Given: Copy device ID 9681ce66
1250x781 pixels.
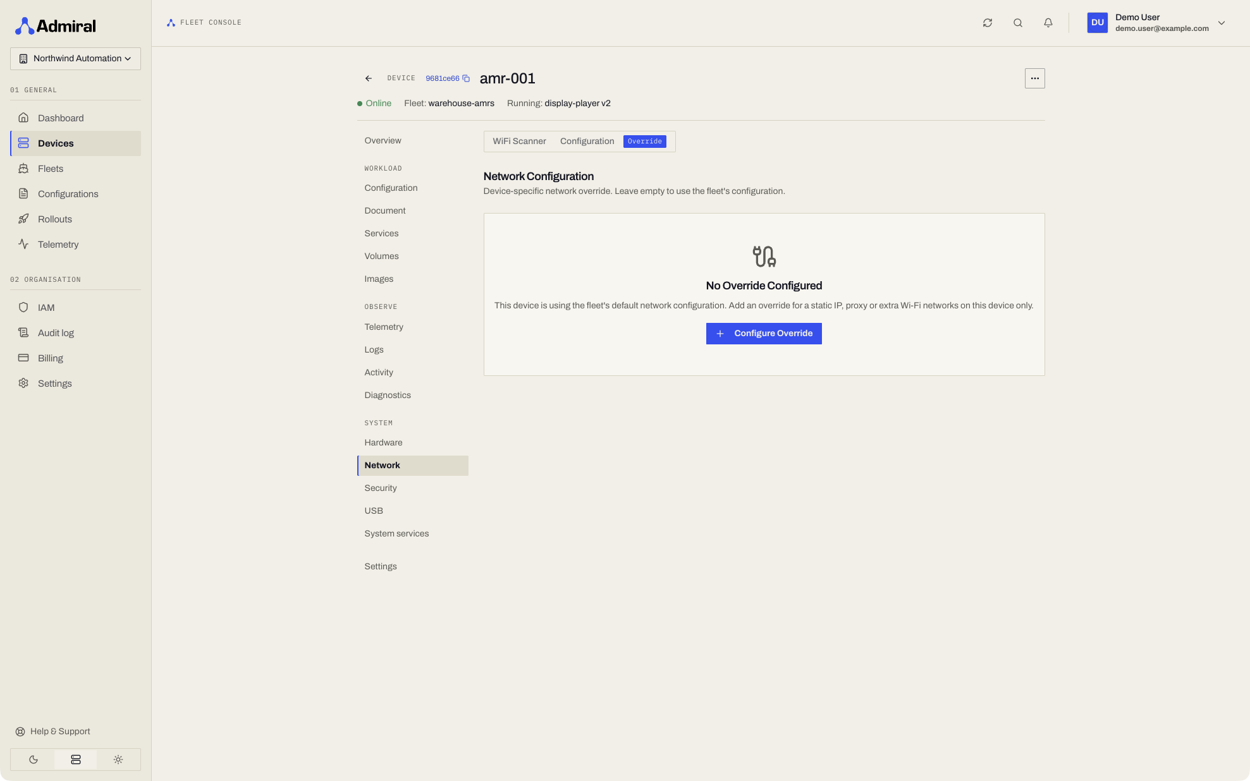Looking at the screenshot, I should pos(466,78).
